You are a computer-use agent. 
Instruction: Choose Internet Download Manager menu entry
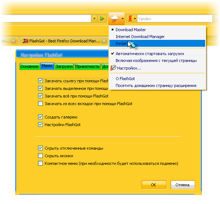(157, 37)
